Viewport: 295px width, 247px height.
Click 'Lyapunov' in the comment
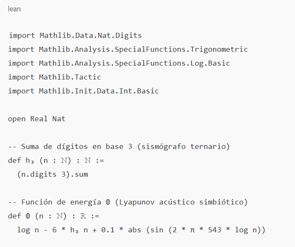[137, 202]
